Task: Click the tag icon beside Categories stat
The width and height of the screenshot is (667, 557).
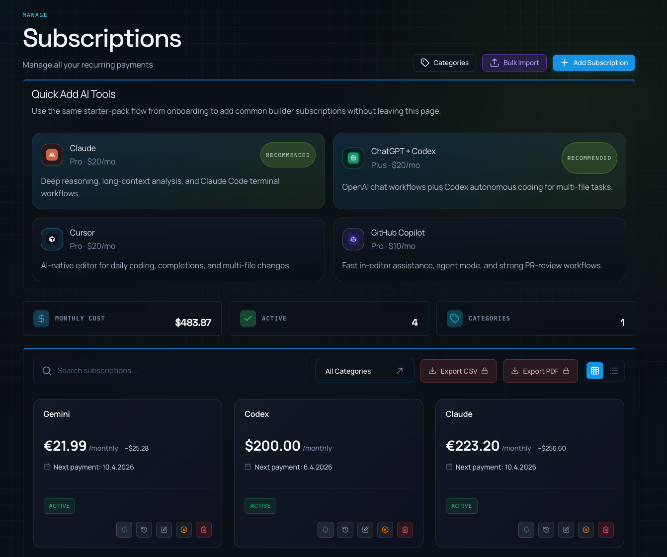Action: pyautogui.click(x=455, y=318)
